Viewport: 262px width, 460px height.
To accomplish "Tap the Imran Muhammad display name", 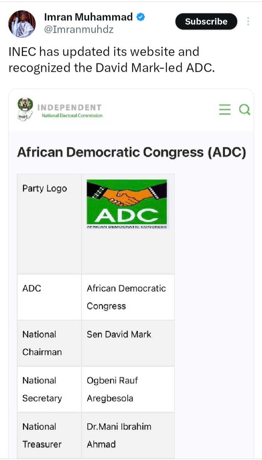I will [88, 17].
